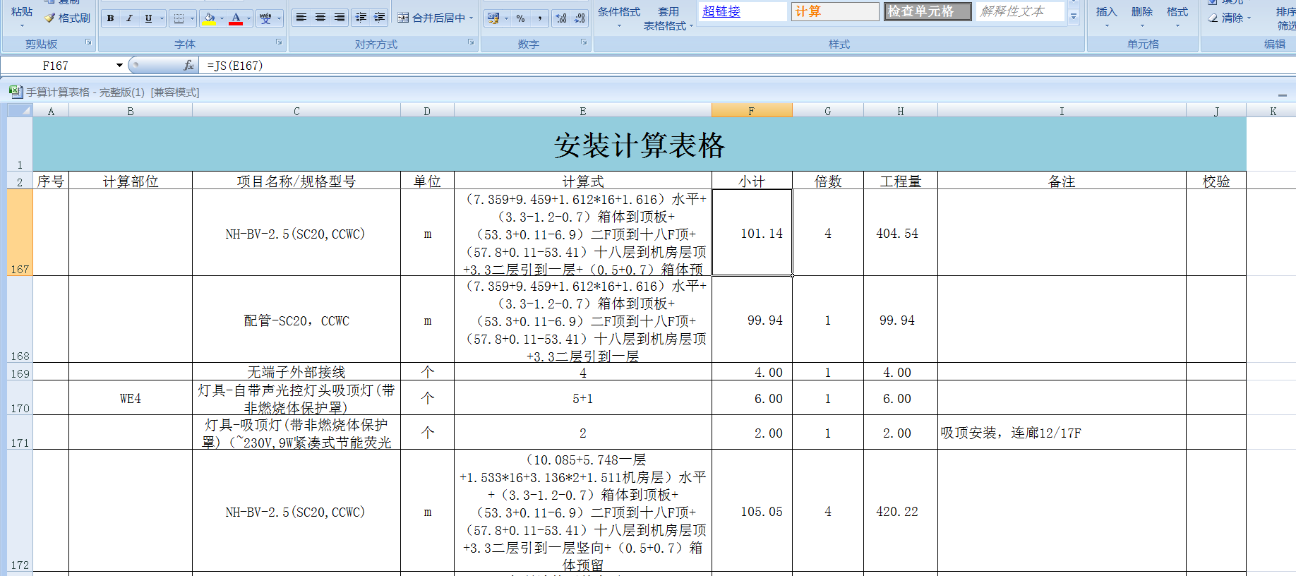
Task: Select formula cell '5+1'
Action: coord(583,398)
